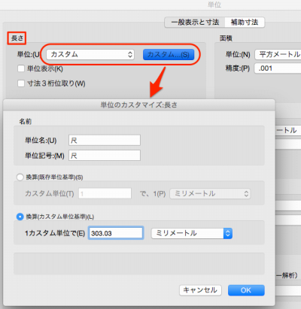Click the キャンセル button
The image size is (301, 309).
point(200,290)
